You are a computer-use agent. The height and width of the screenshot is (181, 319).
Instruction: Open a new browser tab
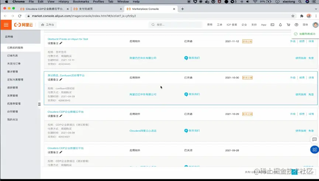pos(183,9)
